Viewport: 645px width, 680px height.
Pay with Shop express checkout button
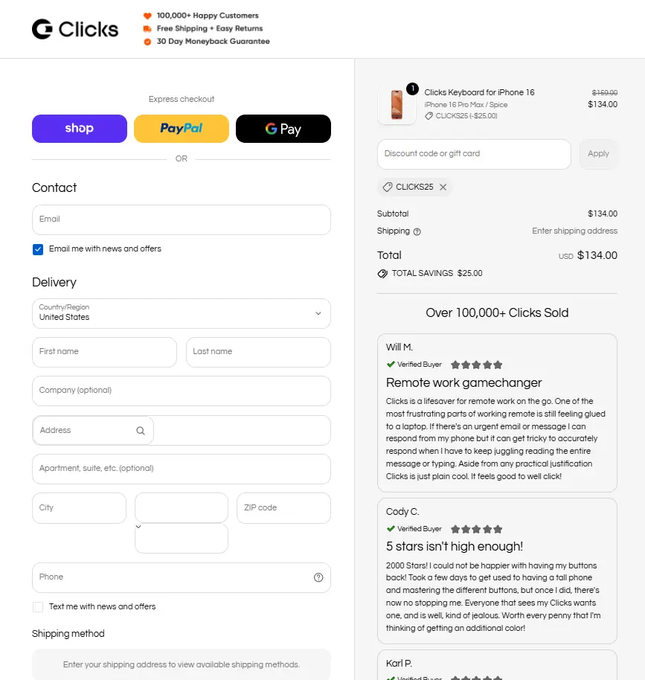pos(80,129)
